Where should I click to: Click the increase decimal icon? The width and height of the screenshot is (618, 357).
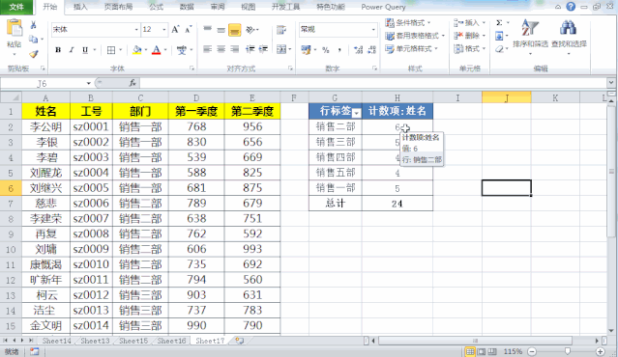pos(358,50)
